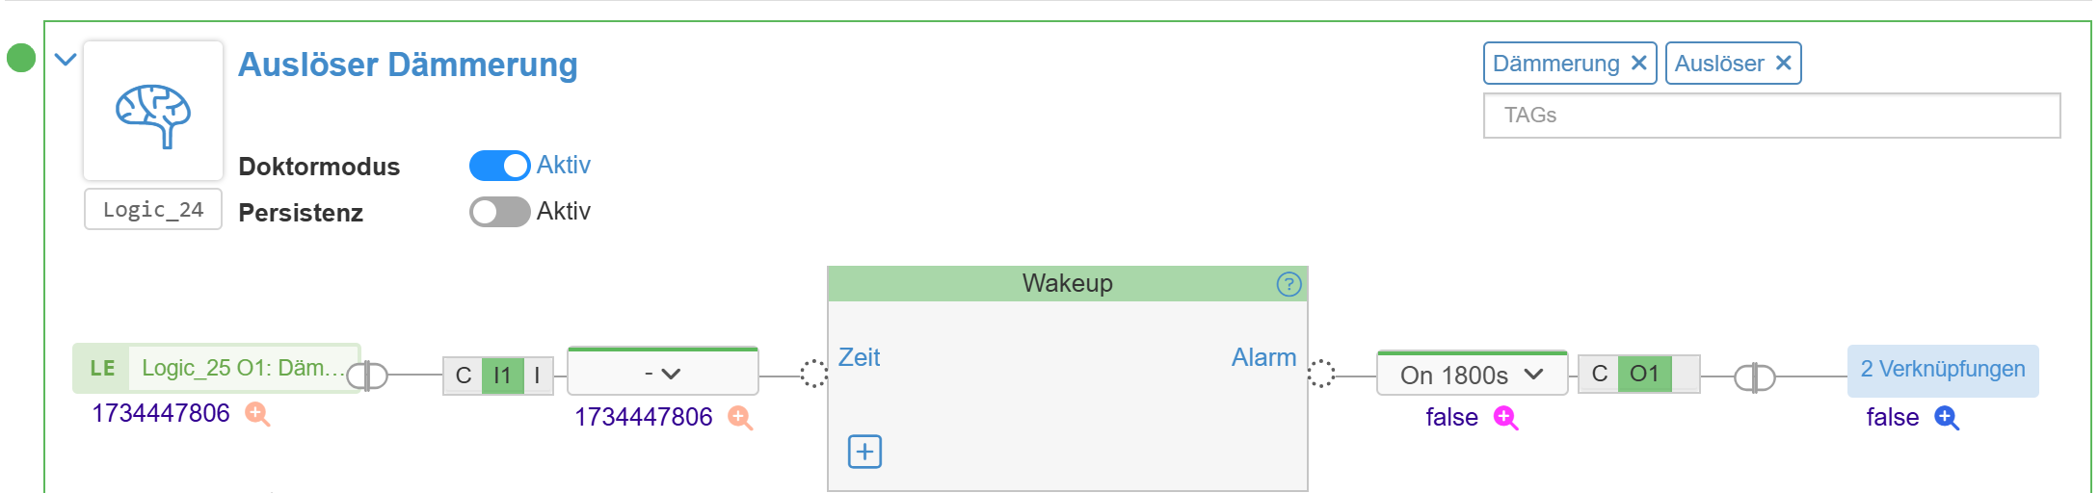This screenshot has height=493, width=2099.
Task: Click orange magnifier below the dash dropdown
Action: (740, 417)
